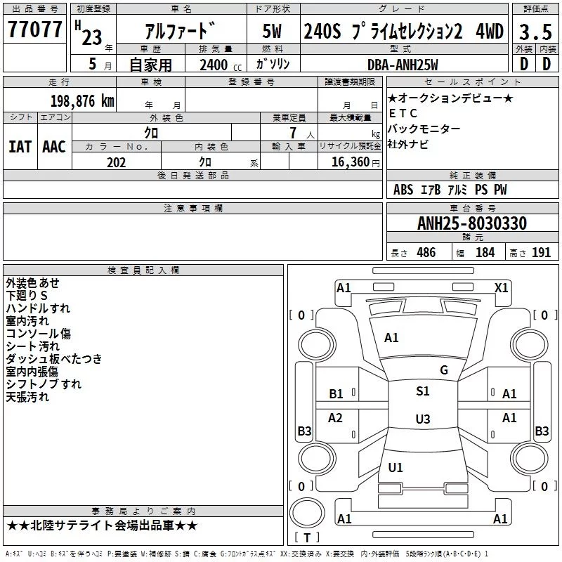This screenshot has height=562, width=562.
Task: Click PW in genuine equipment
Action: point(500,190)
